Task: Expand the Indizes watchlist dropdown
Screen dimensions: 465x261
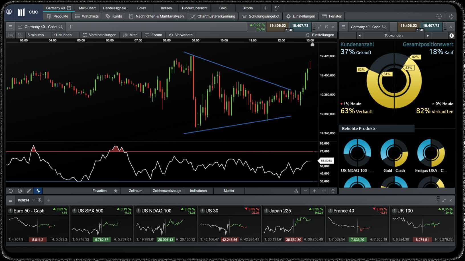Action: 33,200
